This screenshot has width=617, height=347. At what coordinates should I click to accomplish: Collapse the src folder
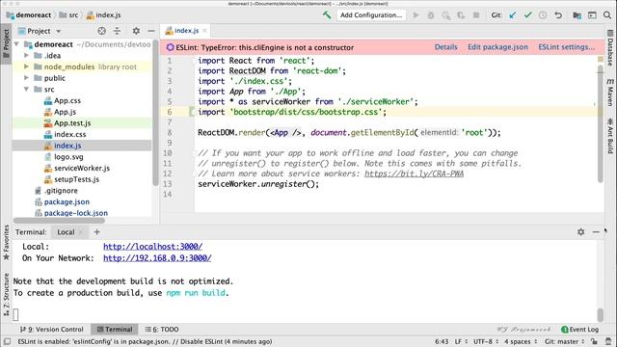tap(26, 89)
